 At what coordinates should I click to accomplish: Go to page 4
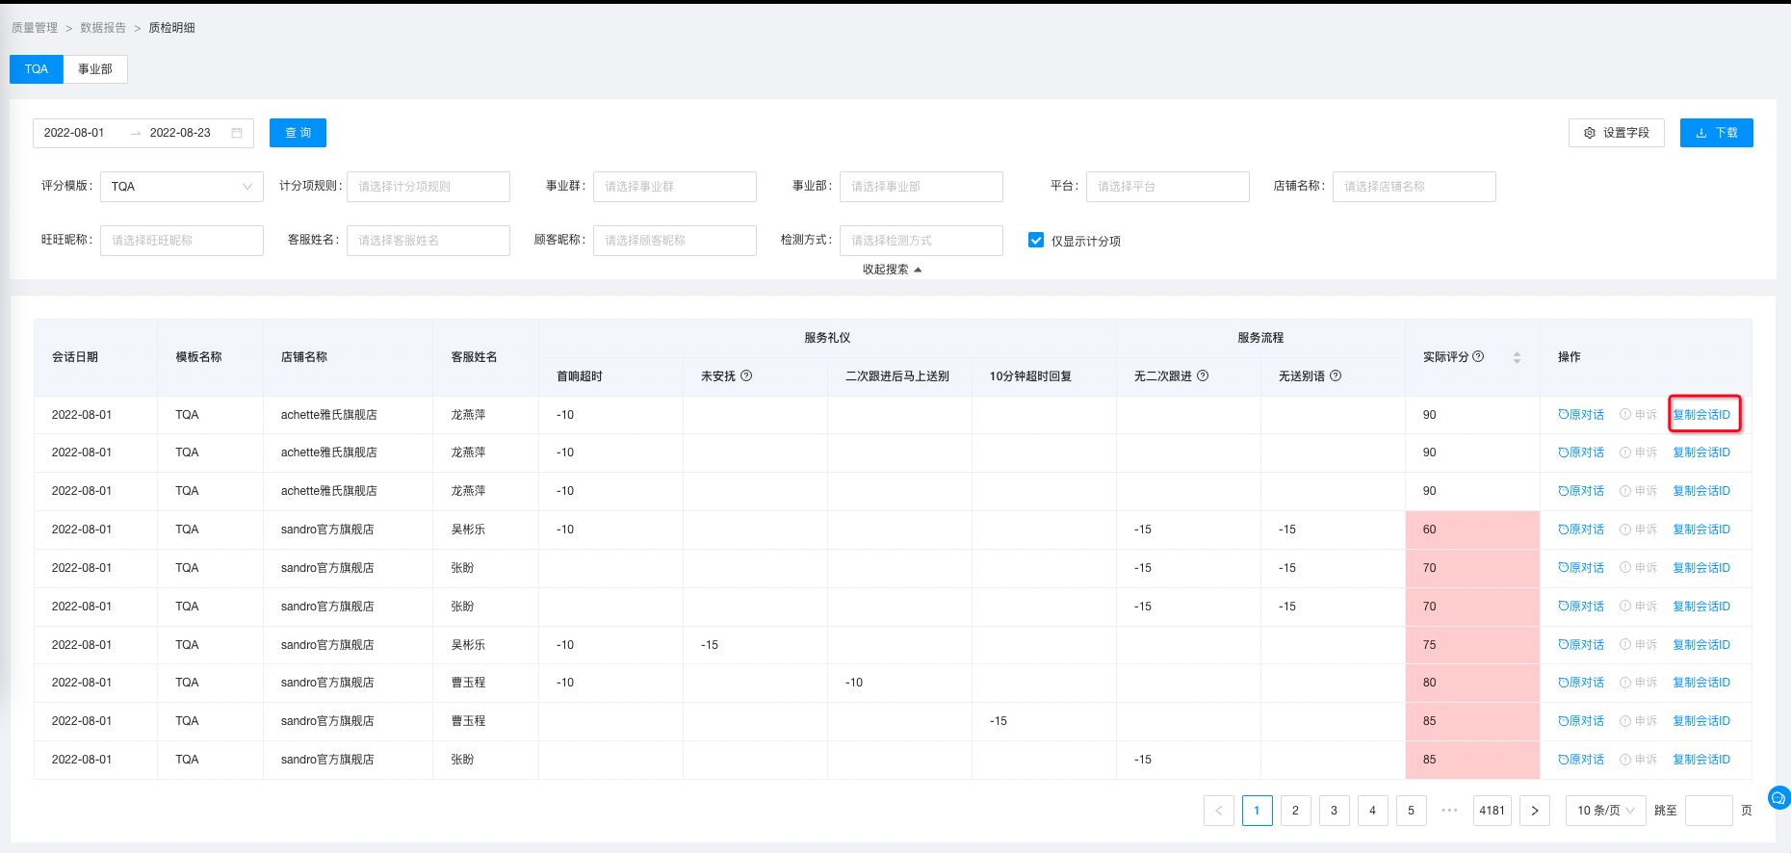click(1373, 811)
